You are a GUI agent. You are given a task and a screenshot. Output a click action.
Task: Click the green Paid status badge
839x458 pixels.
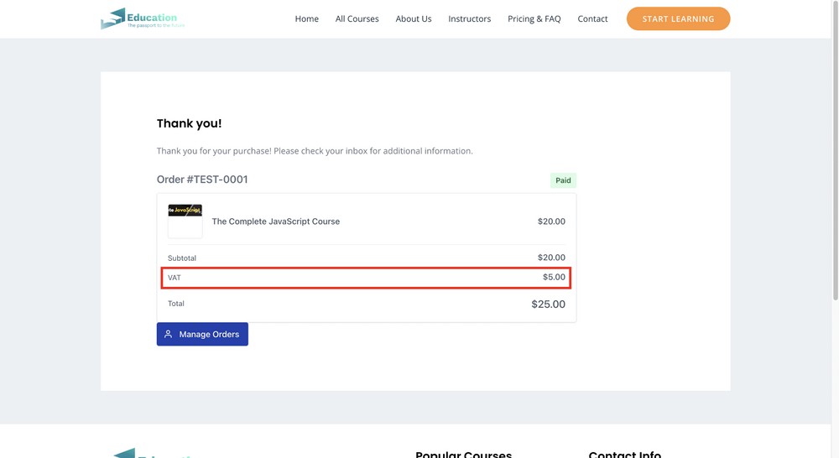[563, 180]
